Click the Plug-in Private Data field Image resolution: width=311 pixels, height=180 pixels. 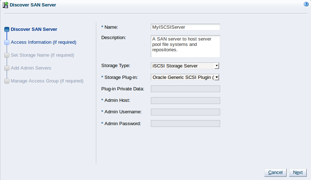click(x=185, y=89)
